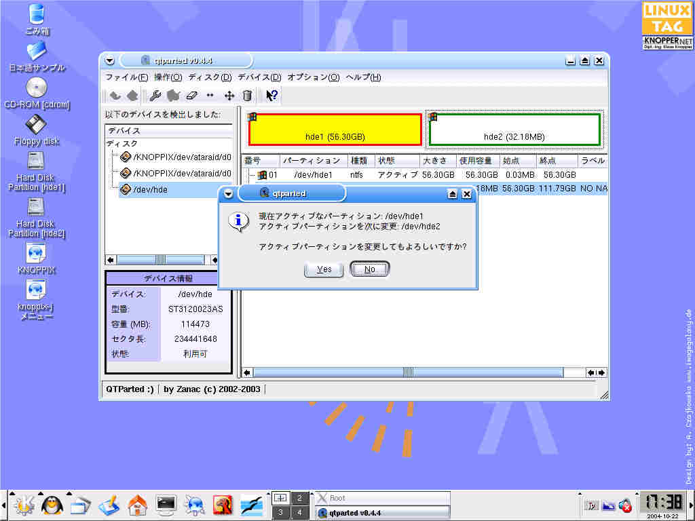Image resolution: width=695 pixels, height=521 pixels.
Task: Click the ntfs type cell
Action: click(356, 175)
